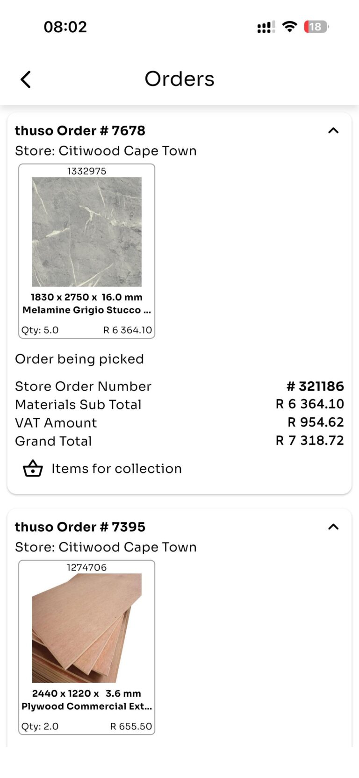
Task: Tap the cellular signal icon
Action: point(266,27)
